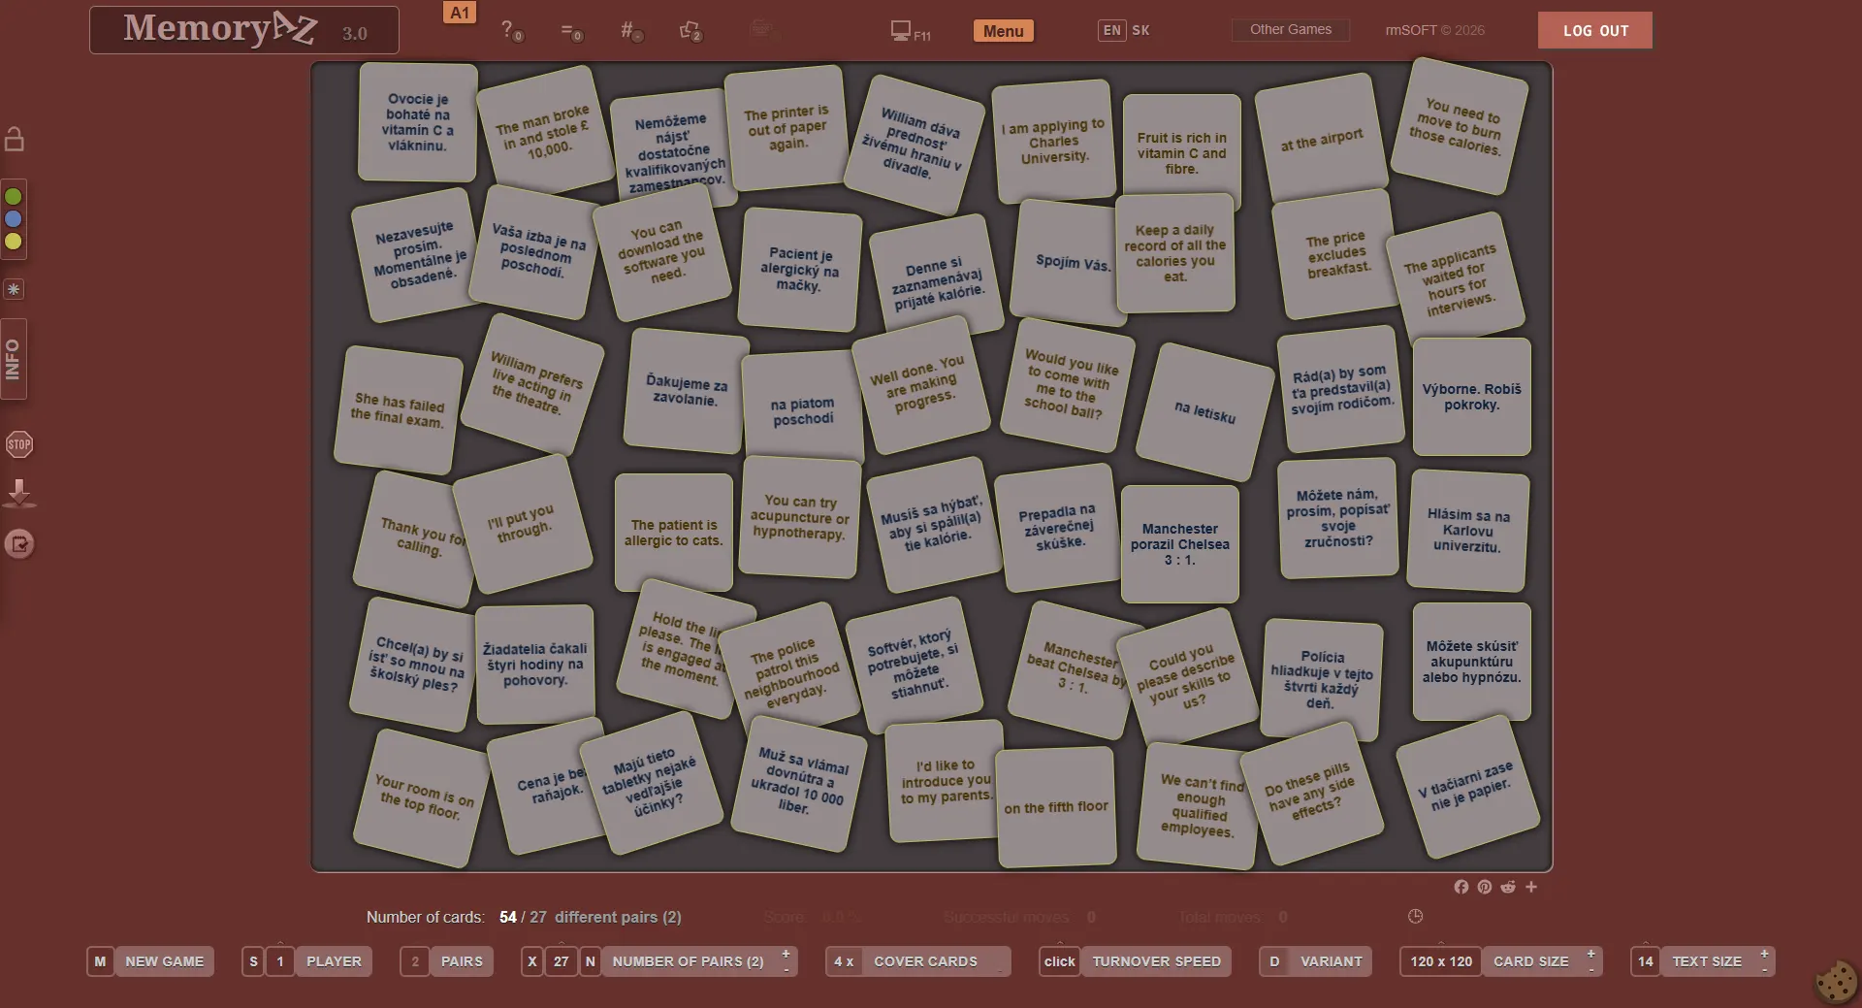Switch language to SK
Viewport: 1862px width, 1008px height.
pyautogui.click(x=1140, y=30)
